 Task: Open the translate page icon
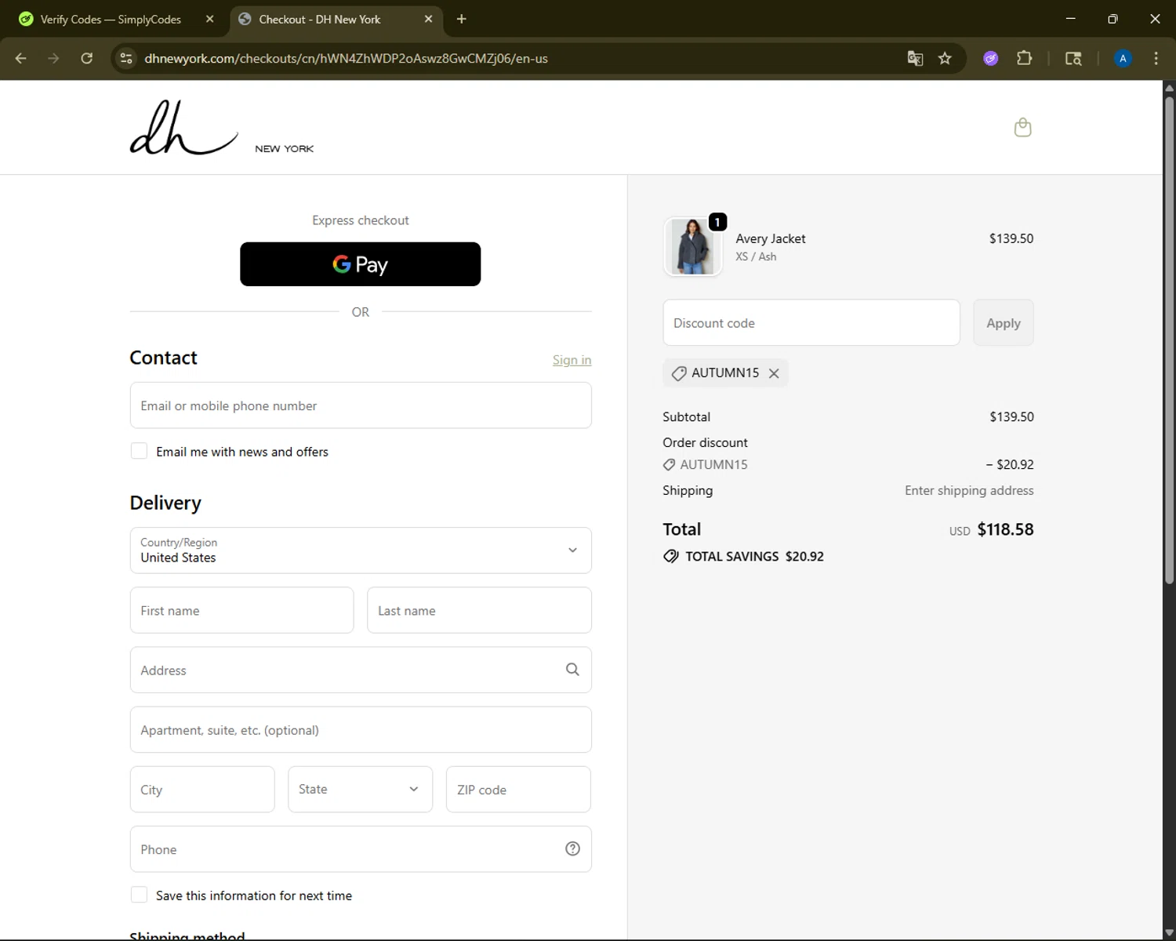(915, 58)
